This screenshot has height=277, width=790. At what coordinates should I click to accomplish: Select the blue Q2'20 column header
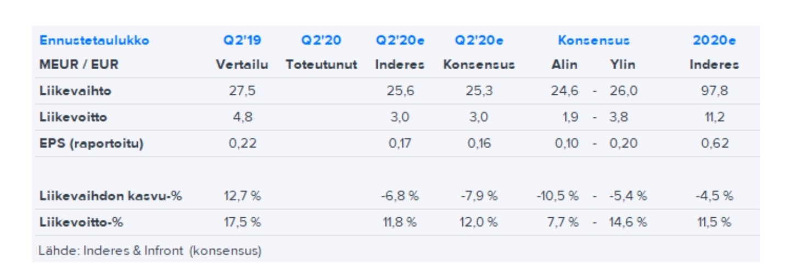321,41
